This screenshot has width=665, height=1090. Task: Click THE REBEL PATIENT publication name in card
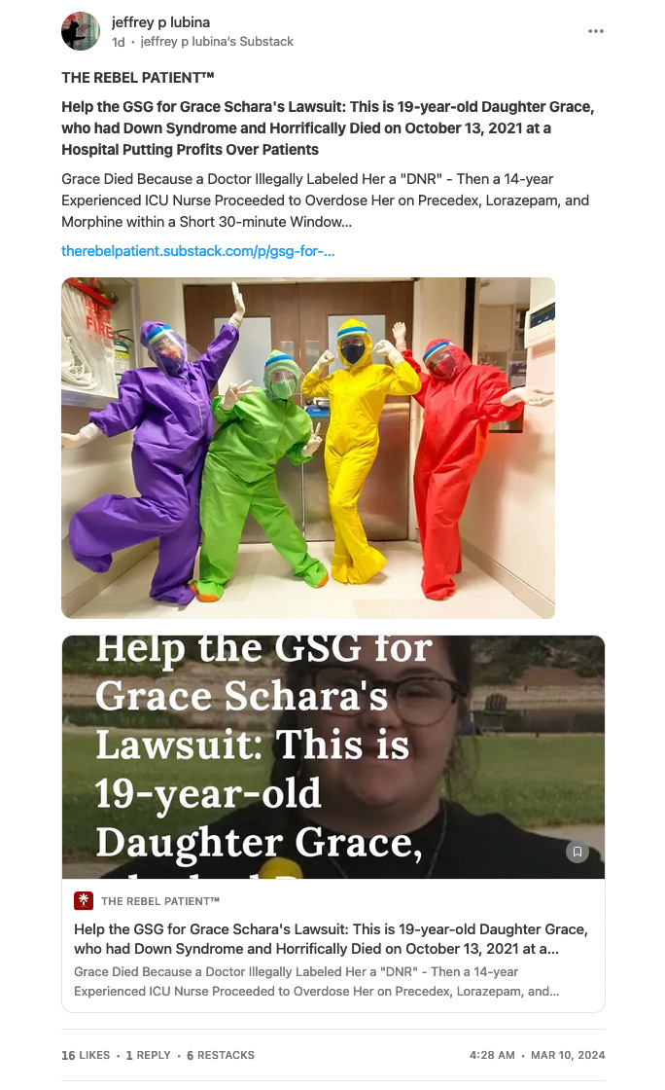pyautogui.click(x=160, y=901)
